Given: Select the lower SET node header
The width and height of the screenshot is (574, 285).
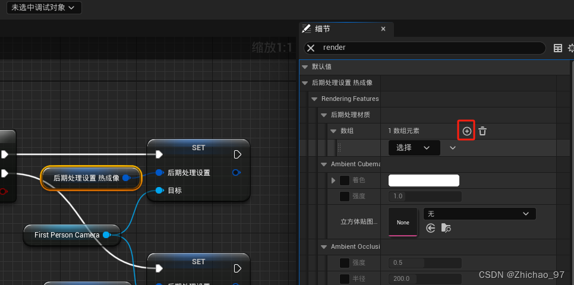Looking at the screenshot, I should [198, 262].
